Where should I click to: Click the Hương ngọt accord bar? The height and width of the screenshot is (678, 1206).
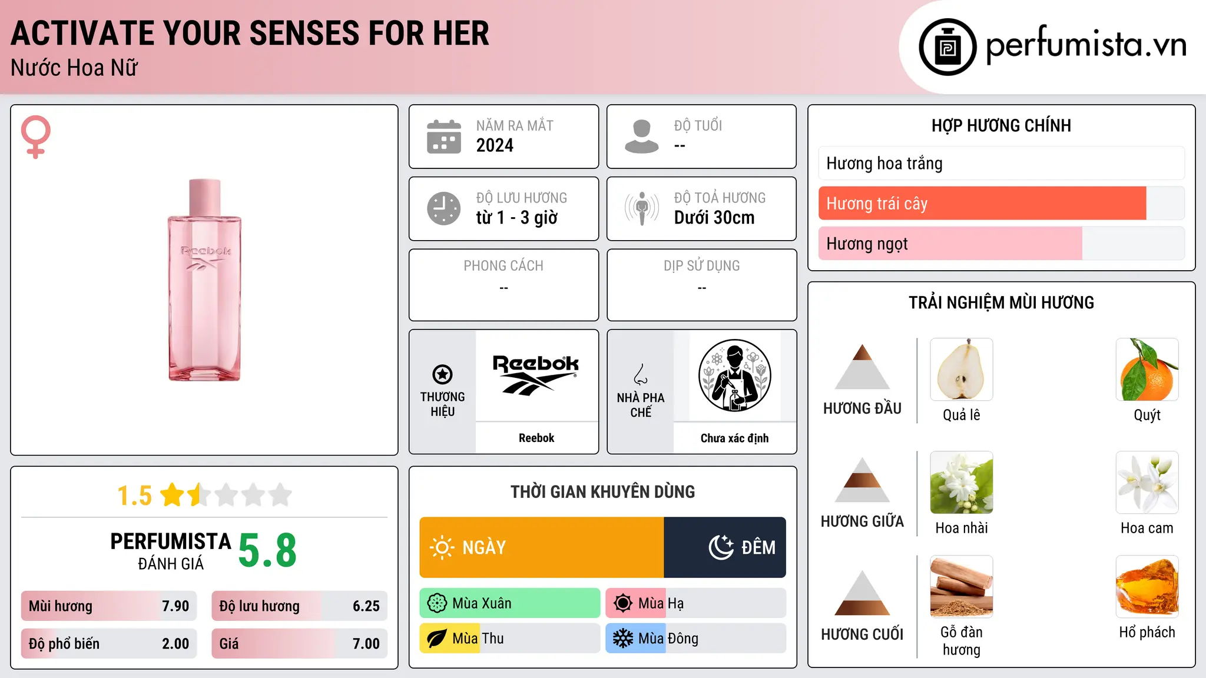pyautogui.click(x=1001, y=244)
